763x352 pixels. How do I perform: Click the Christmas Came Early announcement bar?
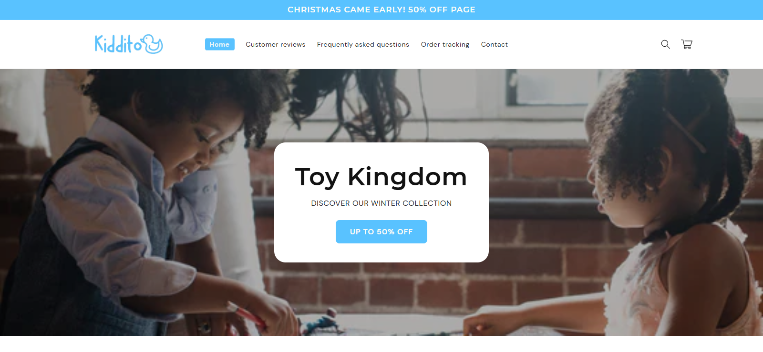381,10
